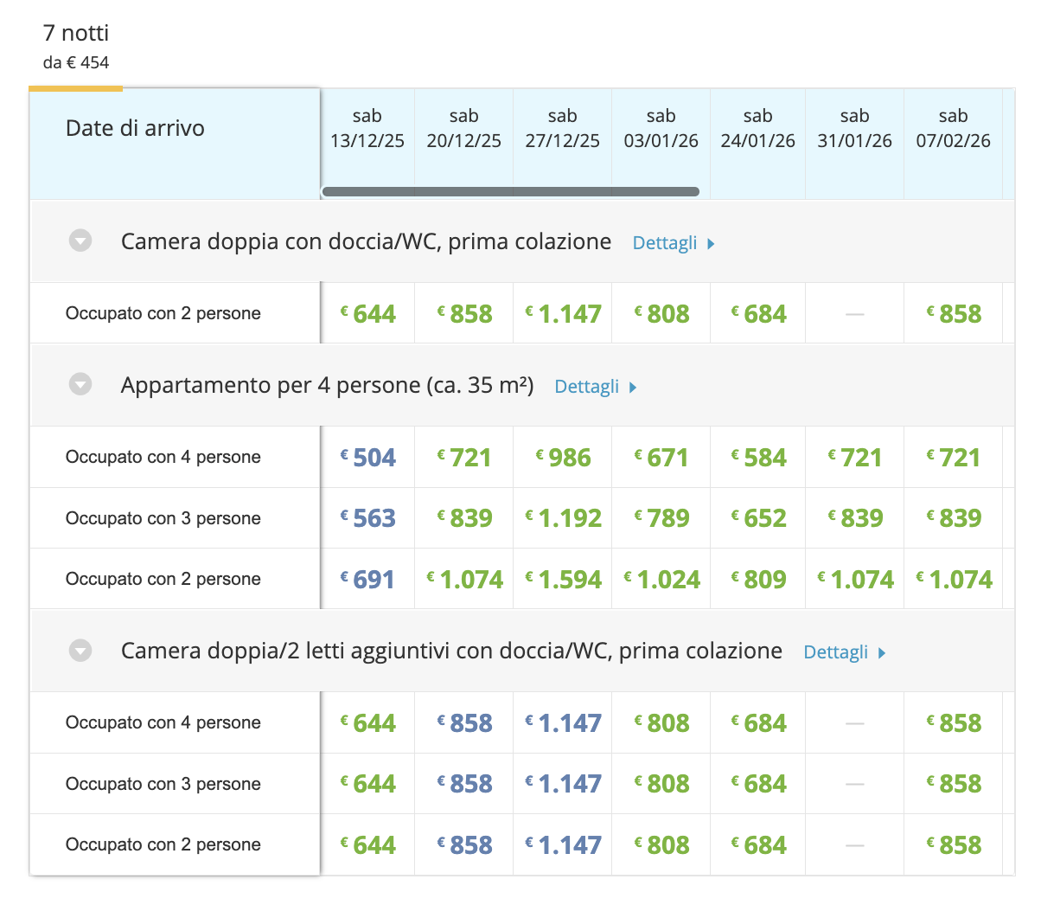Image resolution: width=1041 pixels, height=905 pixels.
Task: Collapse the Appartamento per 4 persone section
Action: pos(80,384)
